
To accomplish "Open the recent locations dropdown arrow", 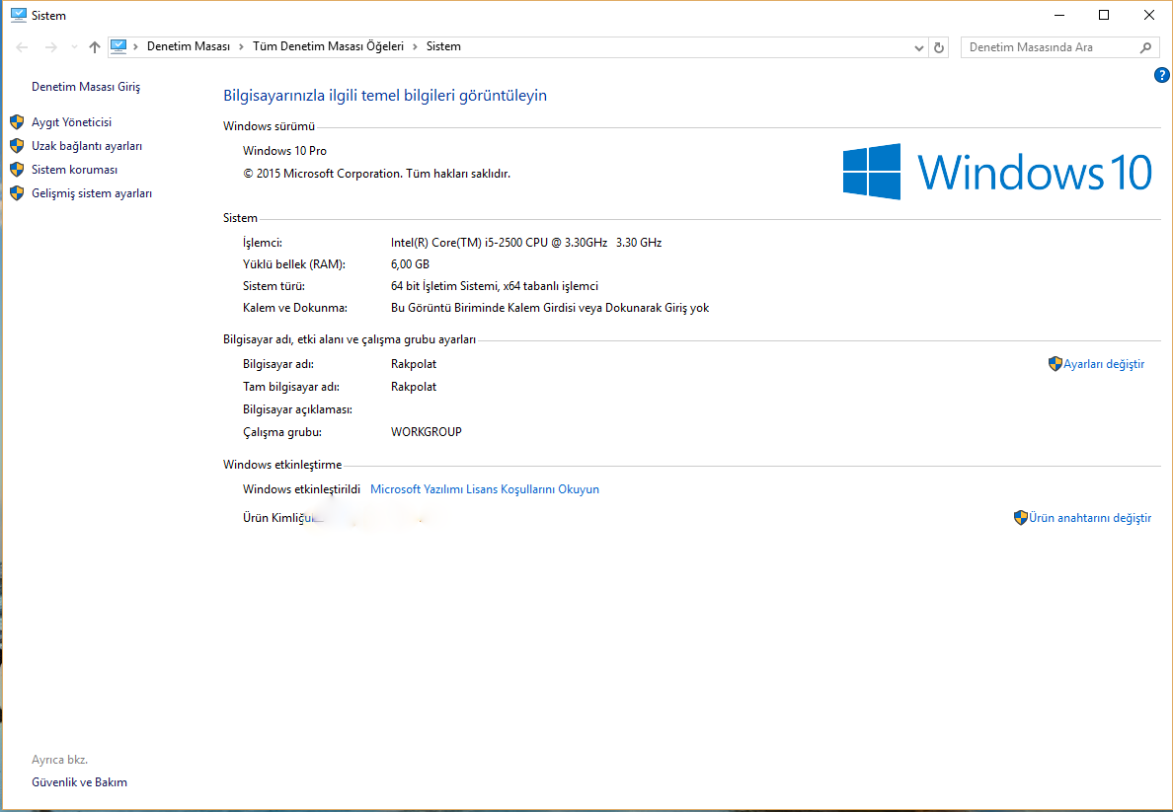I will point(74,47).
